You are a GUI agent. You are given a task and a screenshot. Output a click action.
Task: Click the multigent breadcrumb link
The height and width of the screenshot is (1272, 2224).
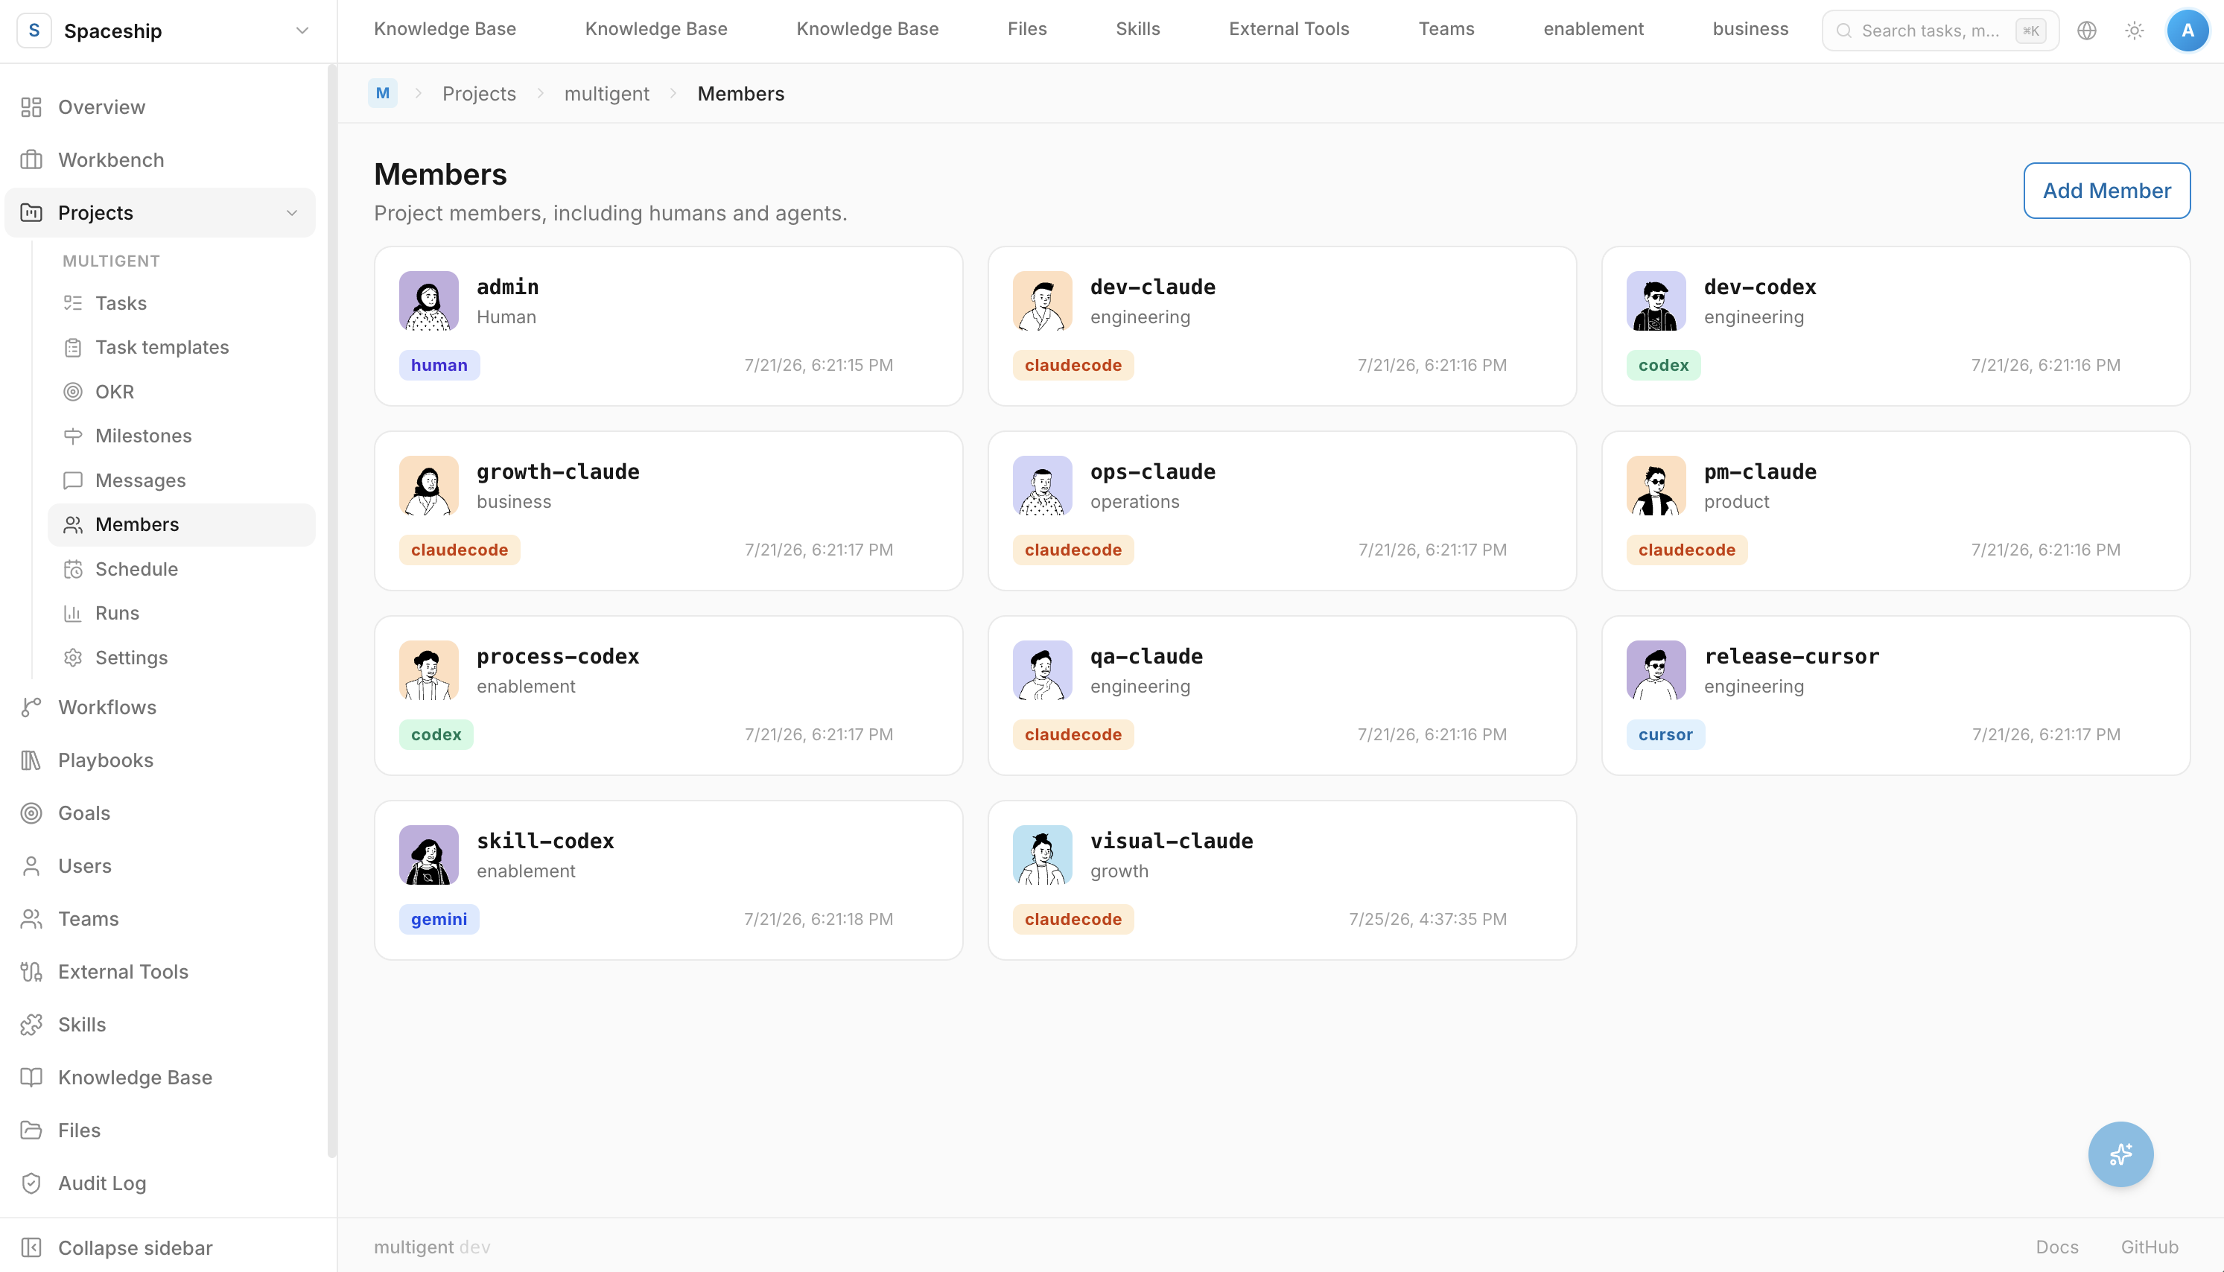point(606,94)
